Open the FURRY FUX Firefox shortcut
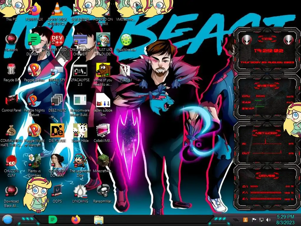 (34, 11)
